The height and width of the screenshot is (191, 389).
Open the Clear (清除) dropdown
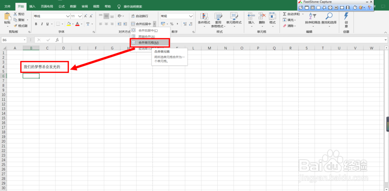(289, 26)
